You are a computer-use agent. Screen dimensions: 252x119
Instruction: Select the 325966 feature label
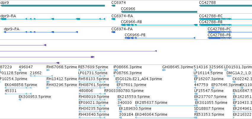(x=216, y=67)
